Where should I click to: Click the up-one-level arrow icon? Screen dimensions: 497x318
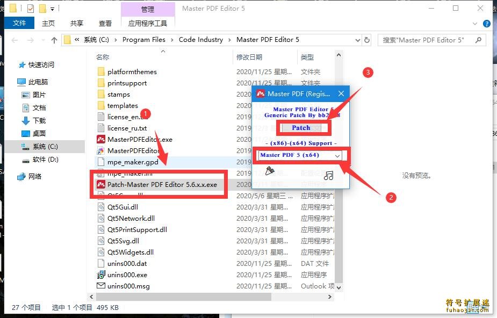(x=53, y=40)
